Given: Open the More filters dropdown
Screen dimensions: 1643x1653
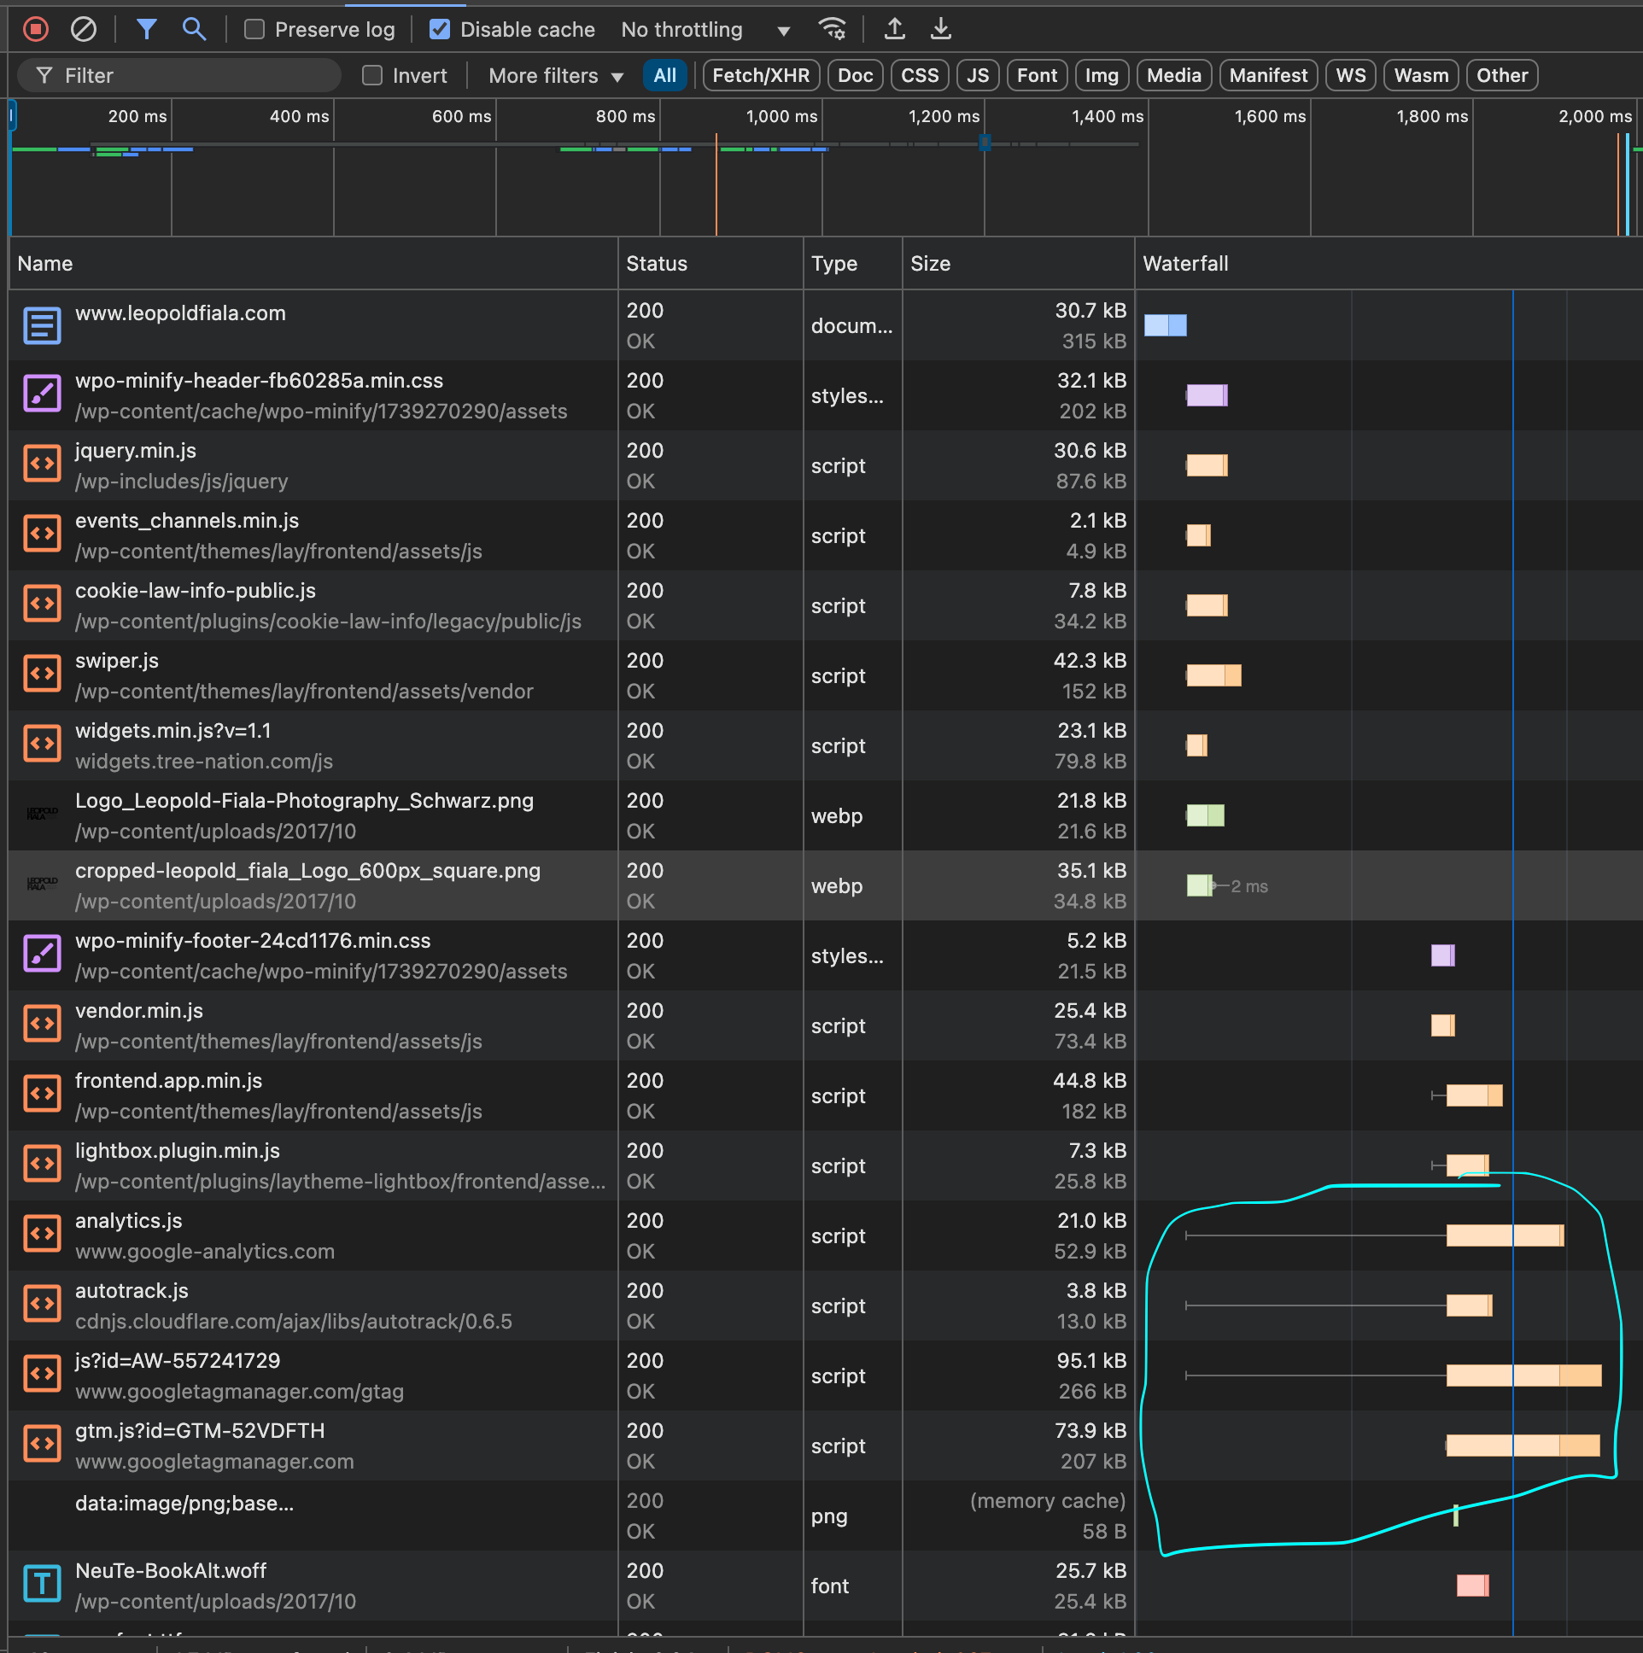Looking at the screenshot, I should (x=553, y=75).
